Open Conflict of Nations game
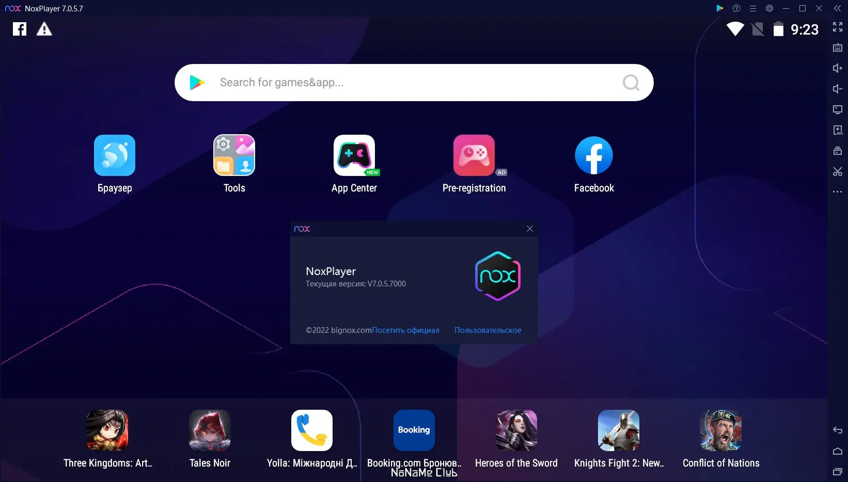Screen dimensions: 848x482 (x=721, y=430)
